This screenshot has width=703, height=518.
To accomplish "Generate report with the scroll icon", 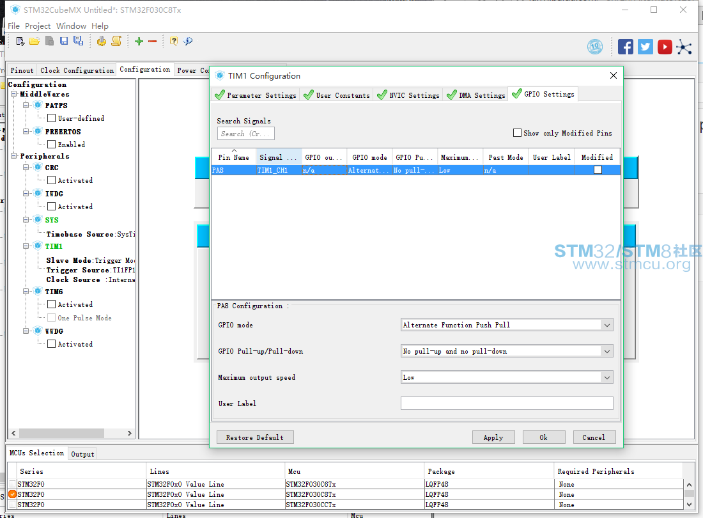I will point(116,42).
